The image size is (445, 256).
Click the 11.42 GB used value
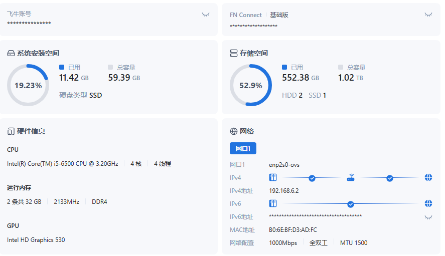point(74,77)
